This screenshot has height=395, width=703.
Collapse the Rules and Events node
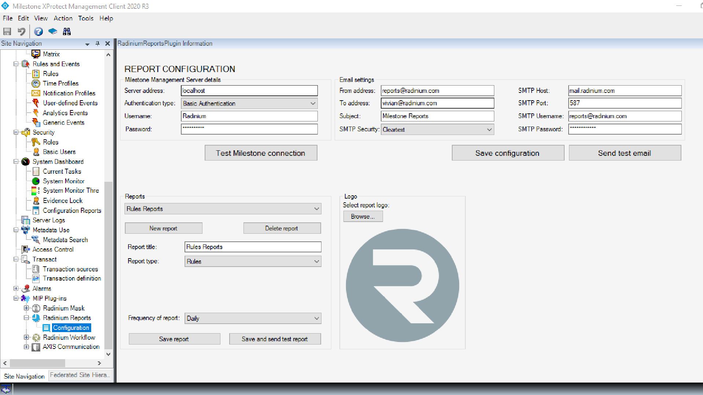[x=16, y=64]
